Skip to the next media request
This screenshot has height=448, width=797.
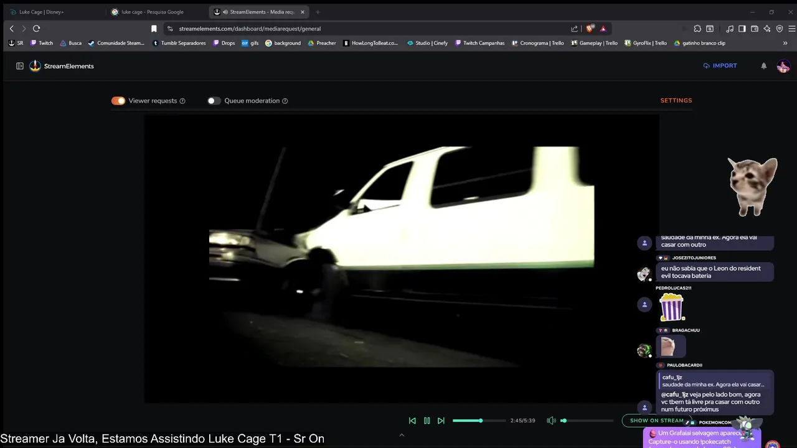(x=441, y=421)
